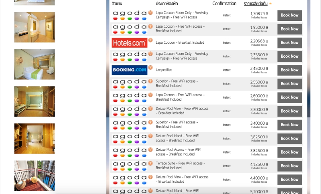Click Book Now for the 2,550.00 ฿ Superior offer
Image resolution: width=321 pixels, height=194 pixels.
coord(289,84)
